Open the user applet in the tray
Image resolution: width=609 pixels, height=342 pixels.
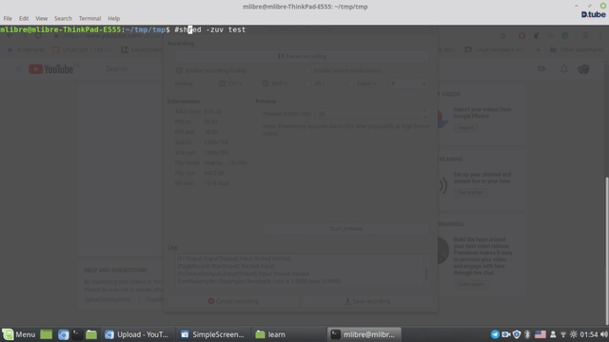(553, 334)
